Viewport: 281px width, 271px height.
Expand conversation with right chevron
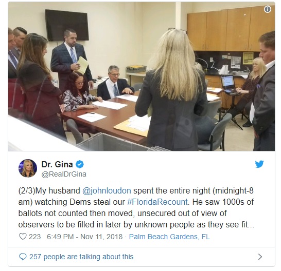(260, 257)
